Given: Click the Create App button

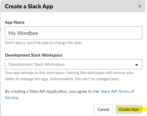Looking at the screenshot, I should click(x=129, y=109).
